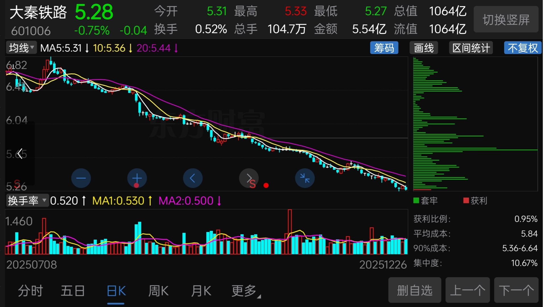544x307 pixels.
Task: Tap the MA1:0.530 turnover average label
Action: (118, 201)
